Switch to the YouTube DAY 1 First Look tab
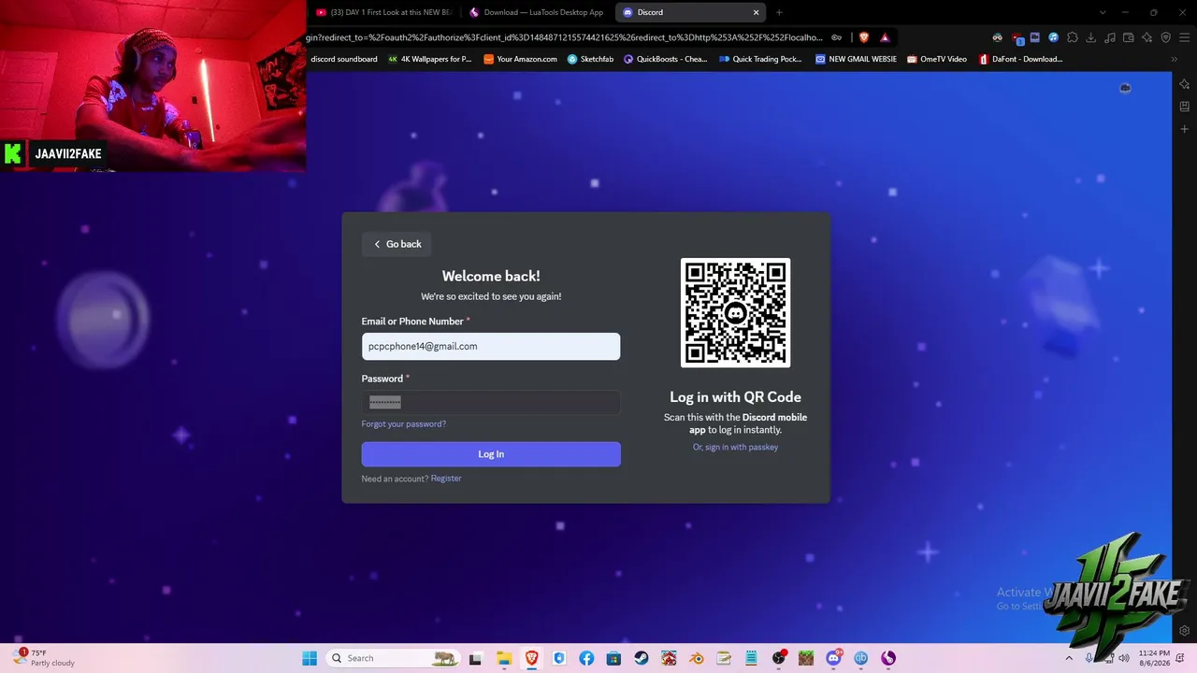 pos(383,12)
